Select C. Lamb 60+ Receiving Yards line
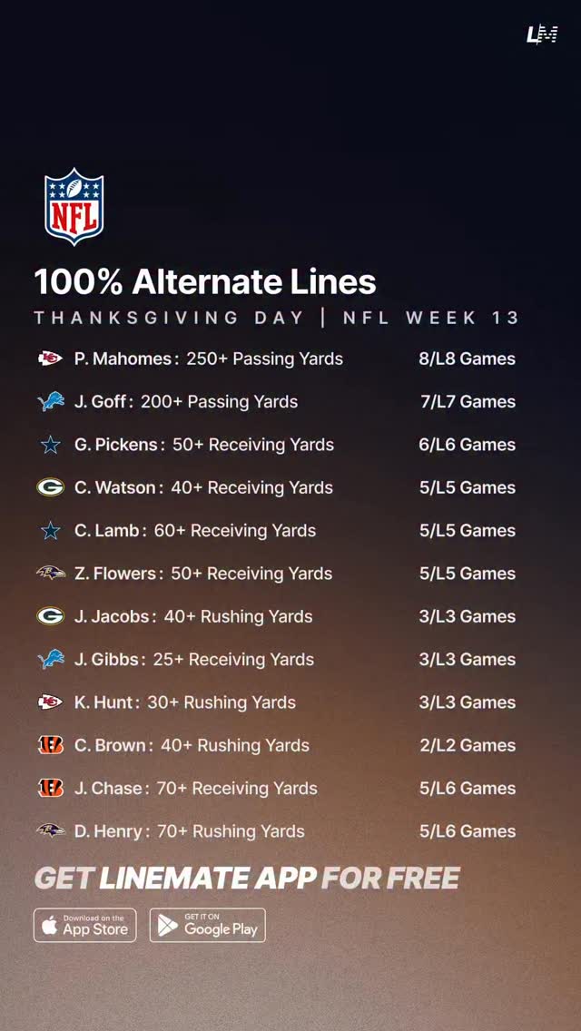The width and height of the screenshot is (581, 1031). (x=195, y=531)
